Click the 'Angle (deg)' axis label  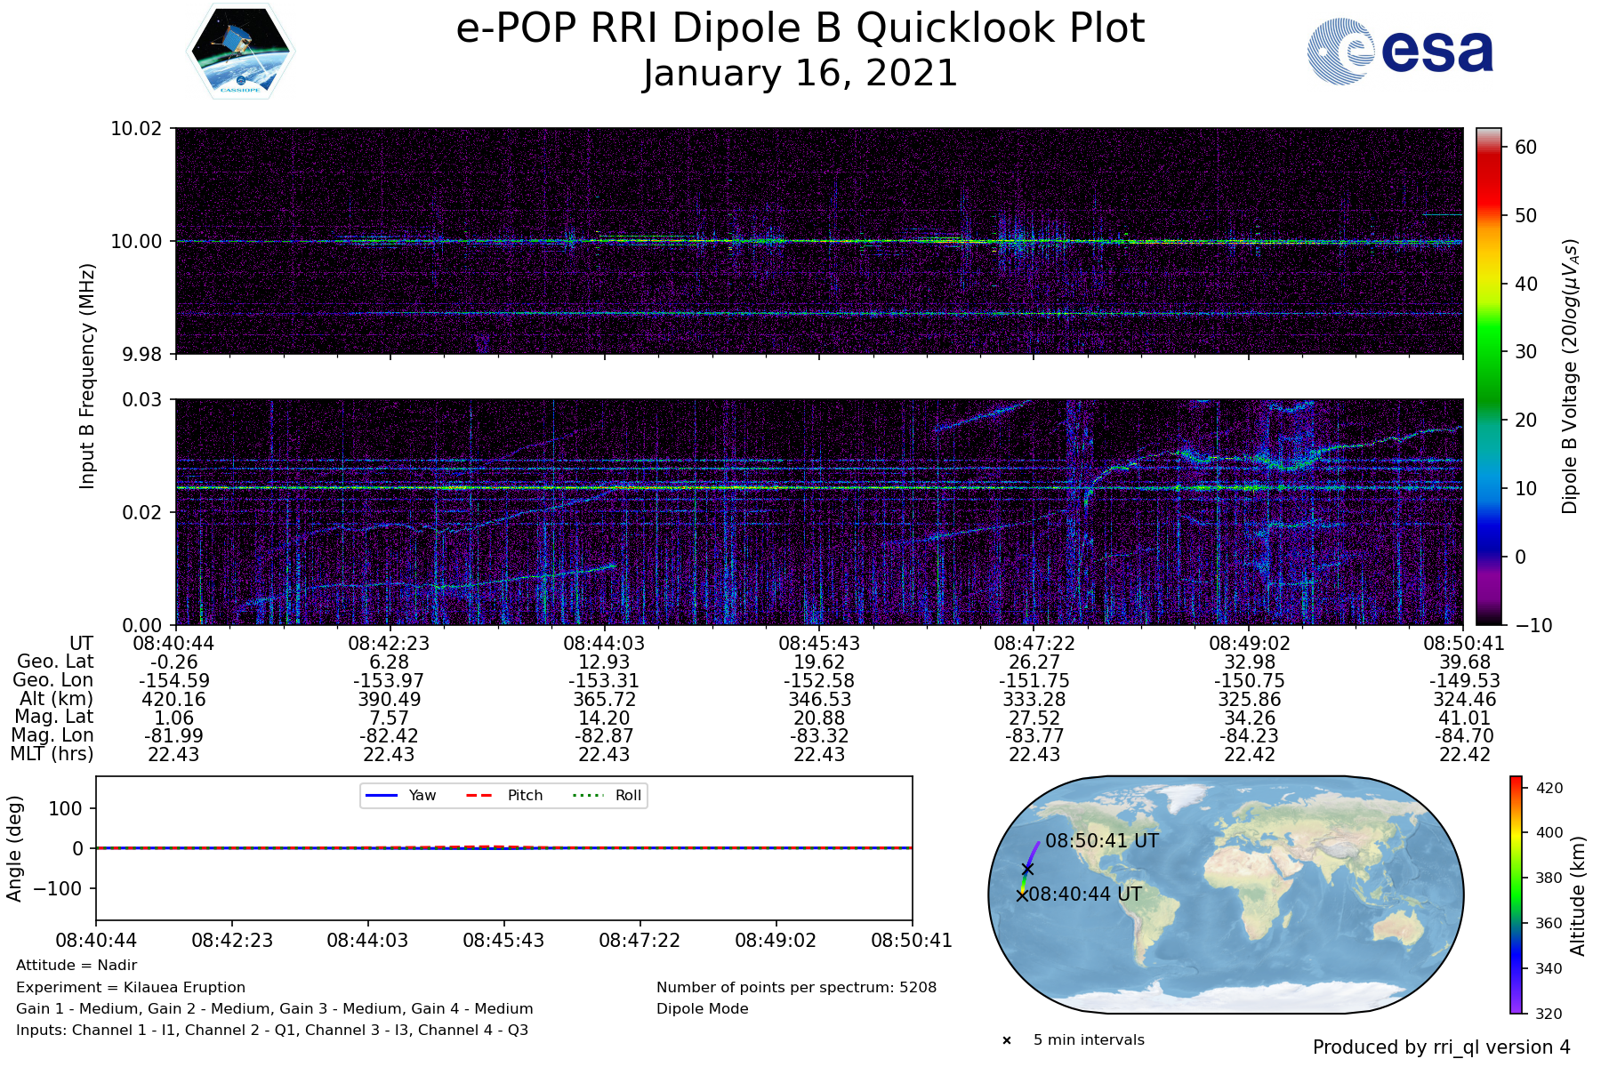[x=14, y=848]
